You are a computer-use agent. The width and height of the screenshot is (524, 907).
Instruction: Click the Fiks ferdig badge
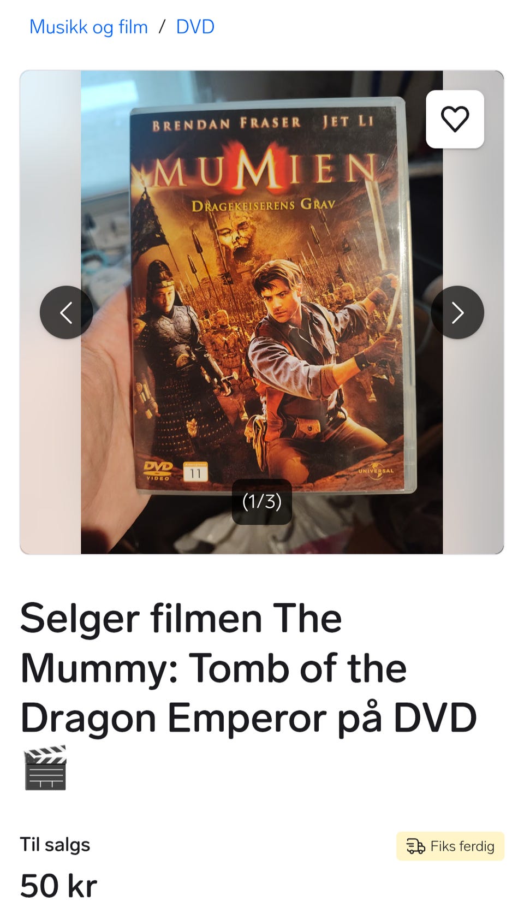[x=450, y=846]
